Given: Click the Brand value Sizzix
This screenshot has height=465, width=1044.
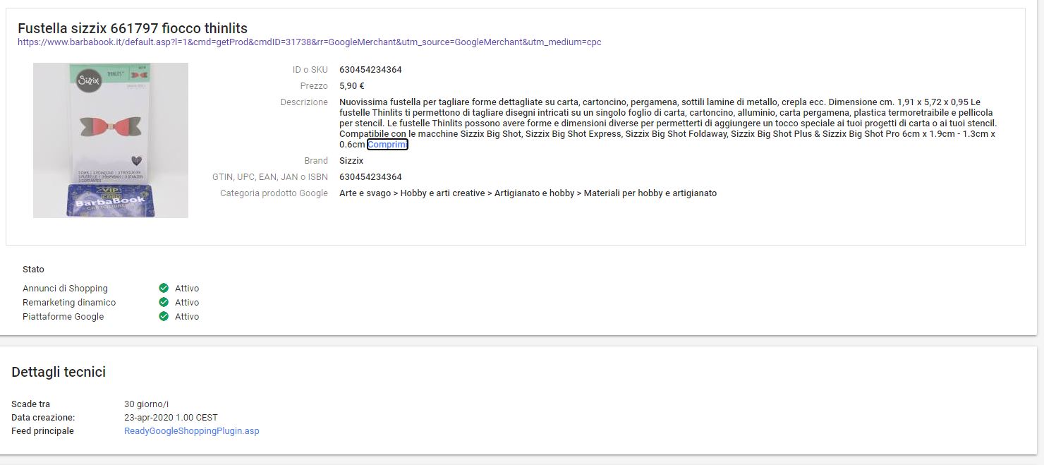Looking at the screenshot, I should 351,161.
